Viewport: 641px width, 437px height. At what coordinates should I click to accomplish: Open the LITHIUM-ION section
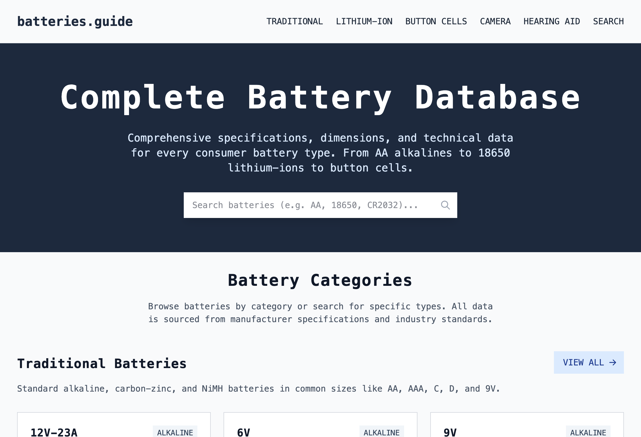point(364,21)
